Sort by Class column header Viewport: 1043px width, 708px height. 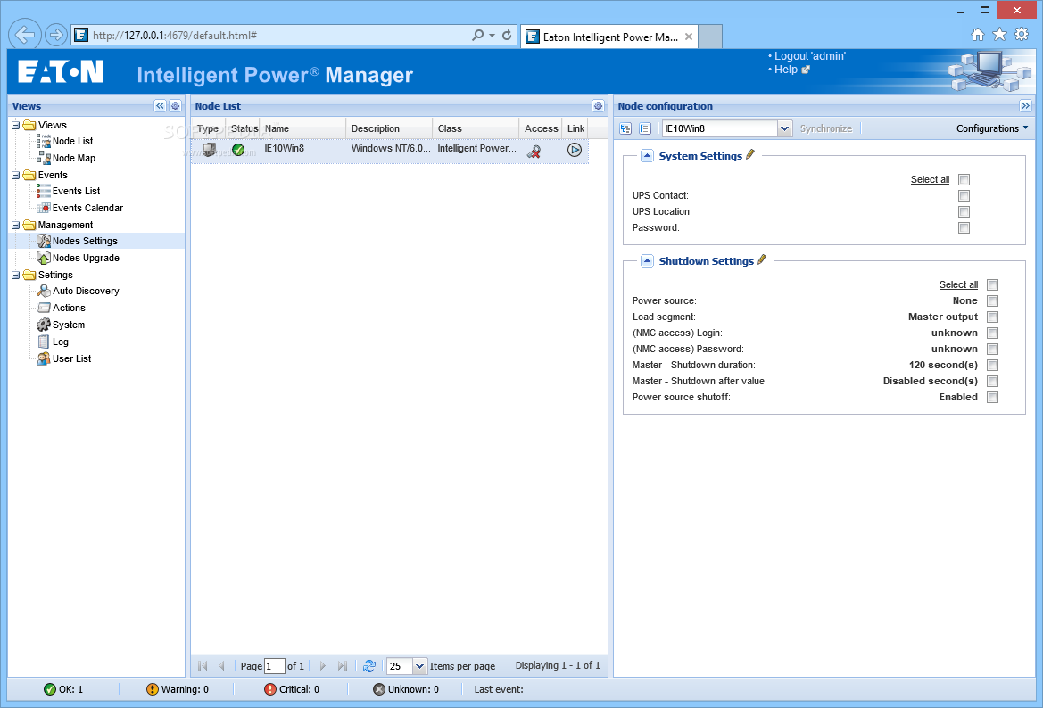point(476,128)
